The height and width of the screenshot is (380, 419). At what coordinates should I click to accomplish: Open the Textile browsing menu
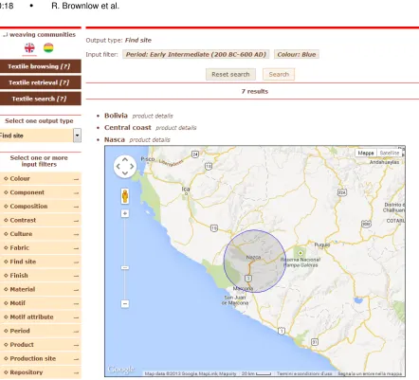(41, 66)
